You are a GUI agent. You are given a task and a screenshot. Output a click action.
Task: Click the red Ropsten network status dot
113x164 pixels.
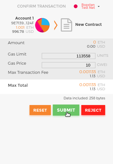click(x=76, y=6)
